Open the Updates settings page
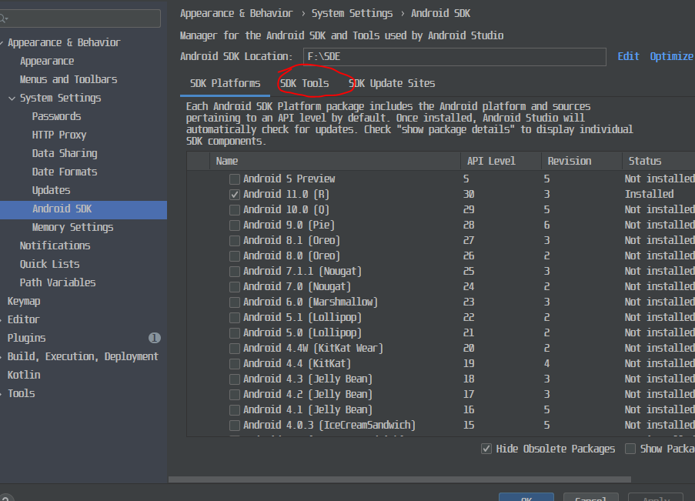 point(51,190)
